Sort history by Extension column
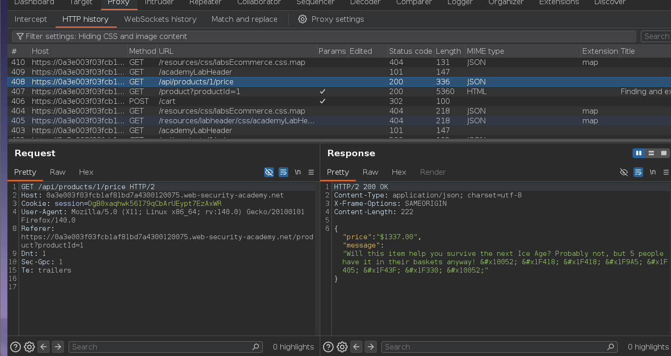The image size is (671, 356). point(600,51)
